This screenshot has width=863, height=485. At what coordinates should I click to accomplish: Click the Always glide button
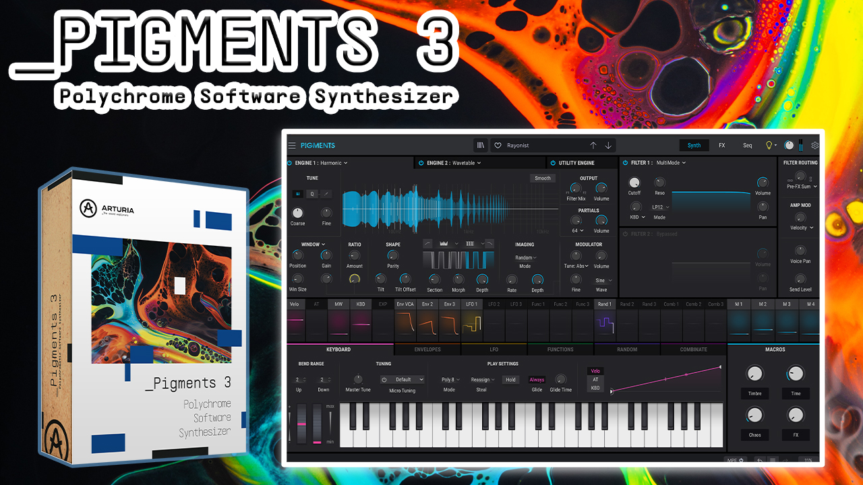(x=537, y=380)
